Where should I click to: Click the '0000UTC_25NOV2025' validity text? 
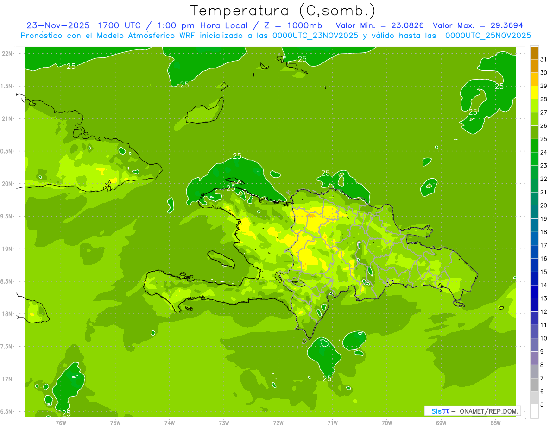tap(488, 36)
